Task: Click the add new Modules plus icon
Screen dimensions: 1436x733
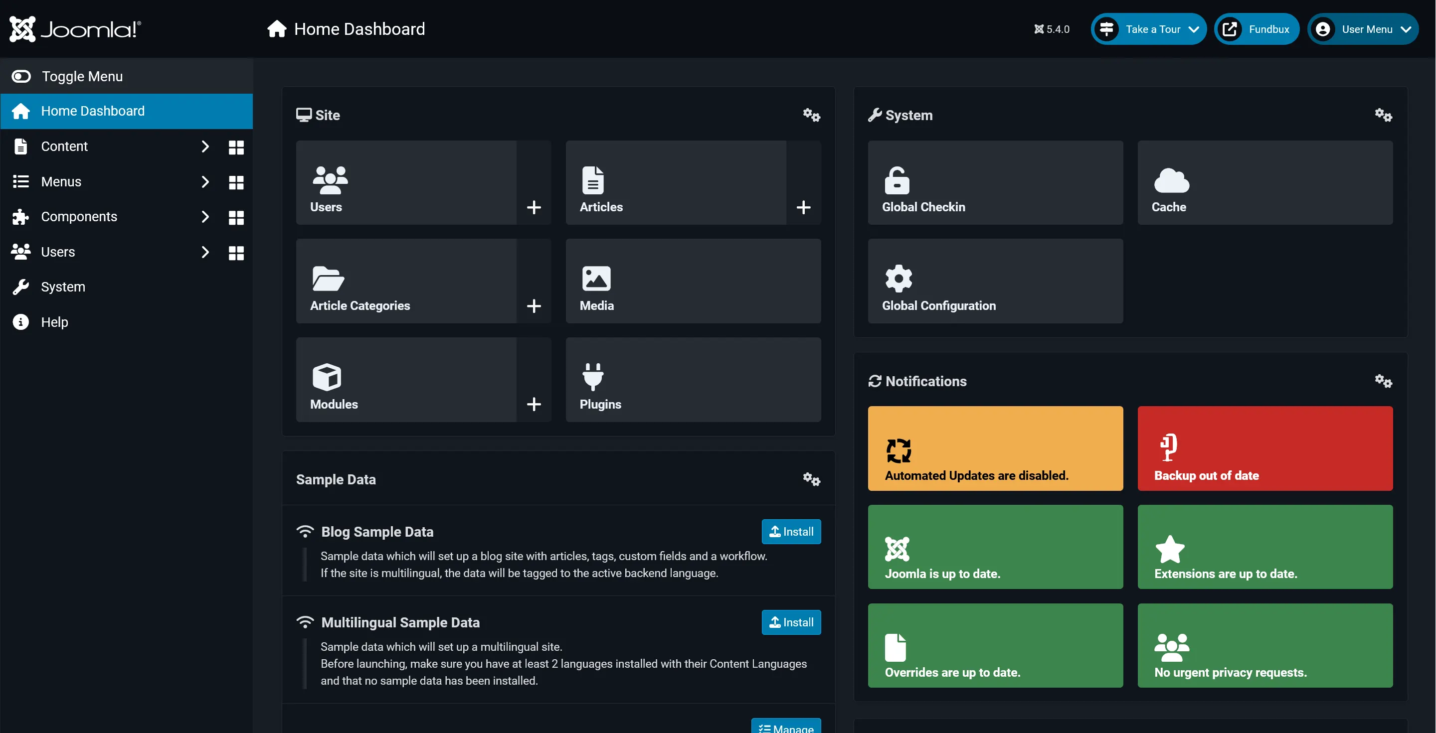Action: pos(534,405)
